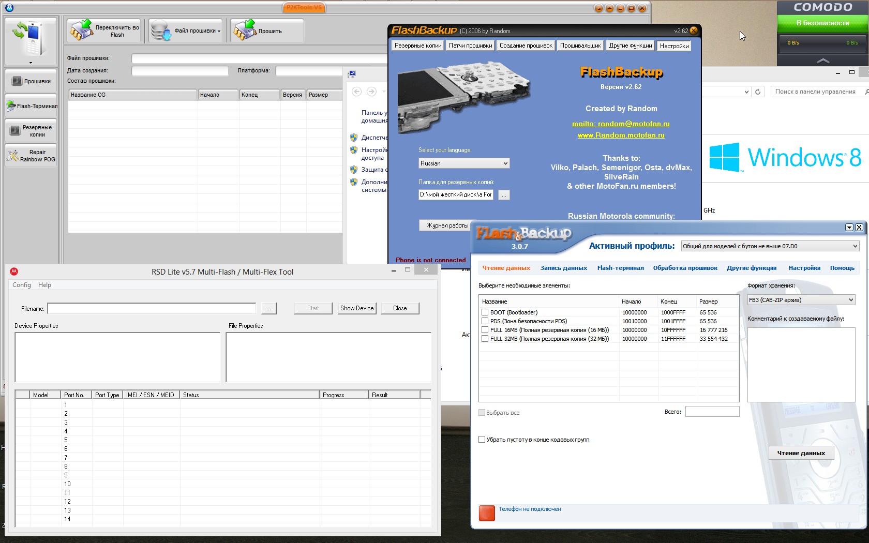Click the Motorola logo icon in RSD Lite
The image size is (869, 543).
[x=14, y=271]
